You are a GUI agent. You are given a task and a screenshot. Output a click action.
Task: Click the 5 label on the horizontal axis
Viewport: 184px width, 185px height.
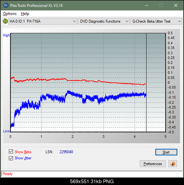166,136
